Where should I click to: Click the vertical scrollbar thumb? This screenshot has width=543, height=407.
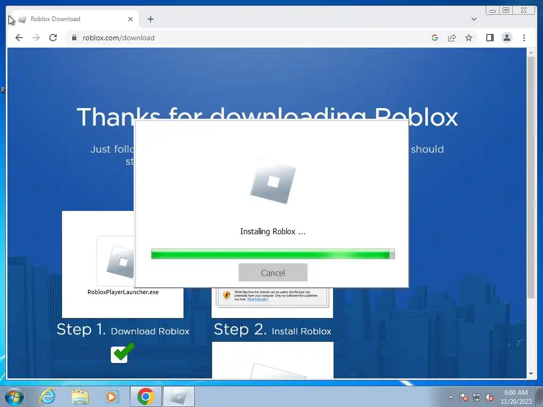click(x=531, y=178)
